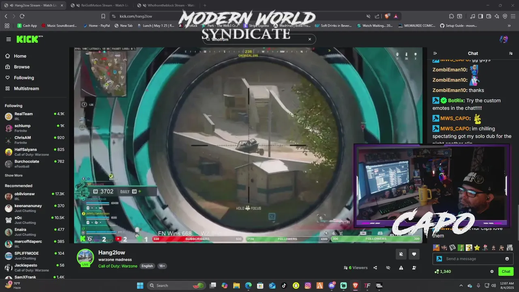Clear the search box with X
The image size is (519, 292).
(x=310, y=39)
